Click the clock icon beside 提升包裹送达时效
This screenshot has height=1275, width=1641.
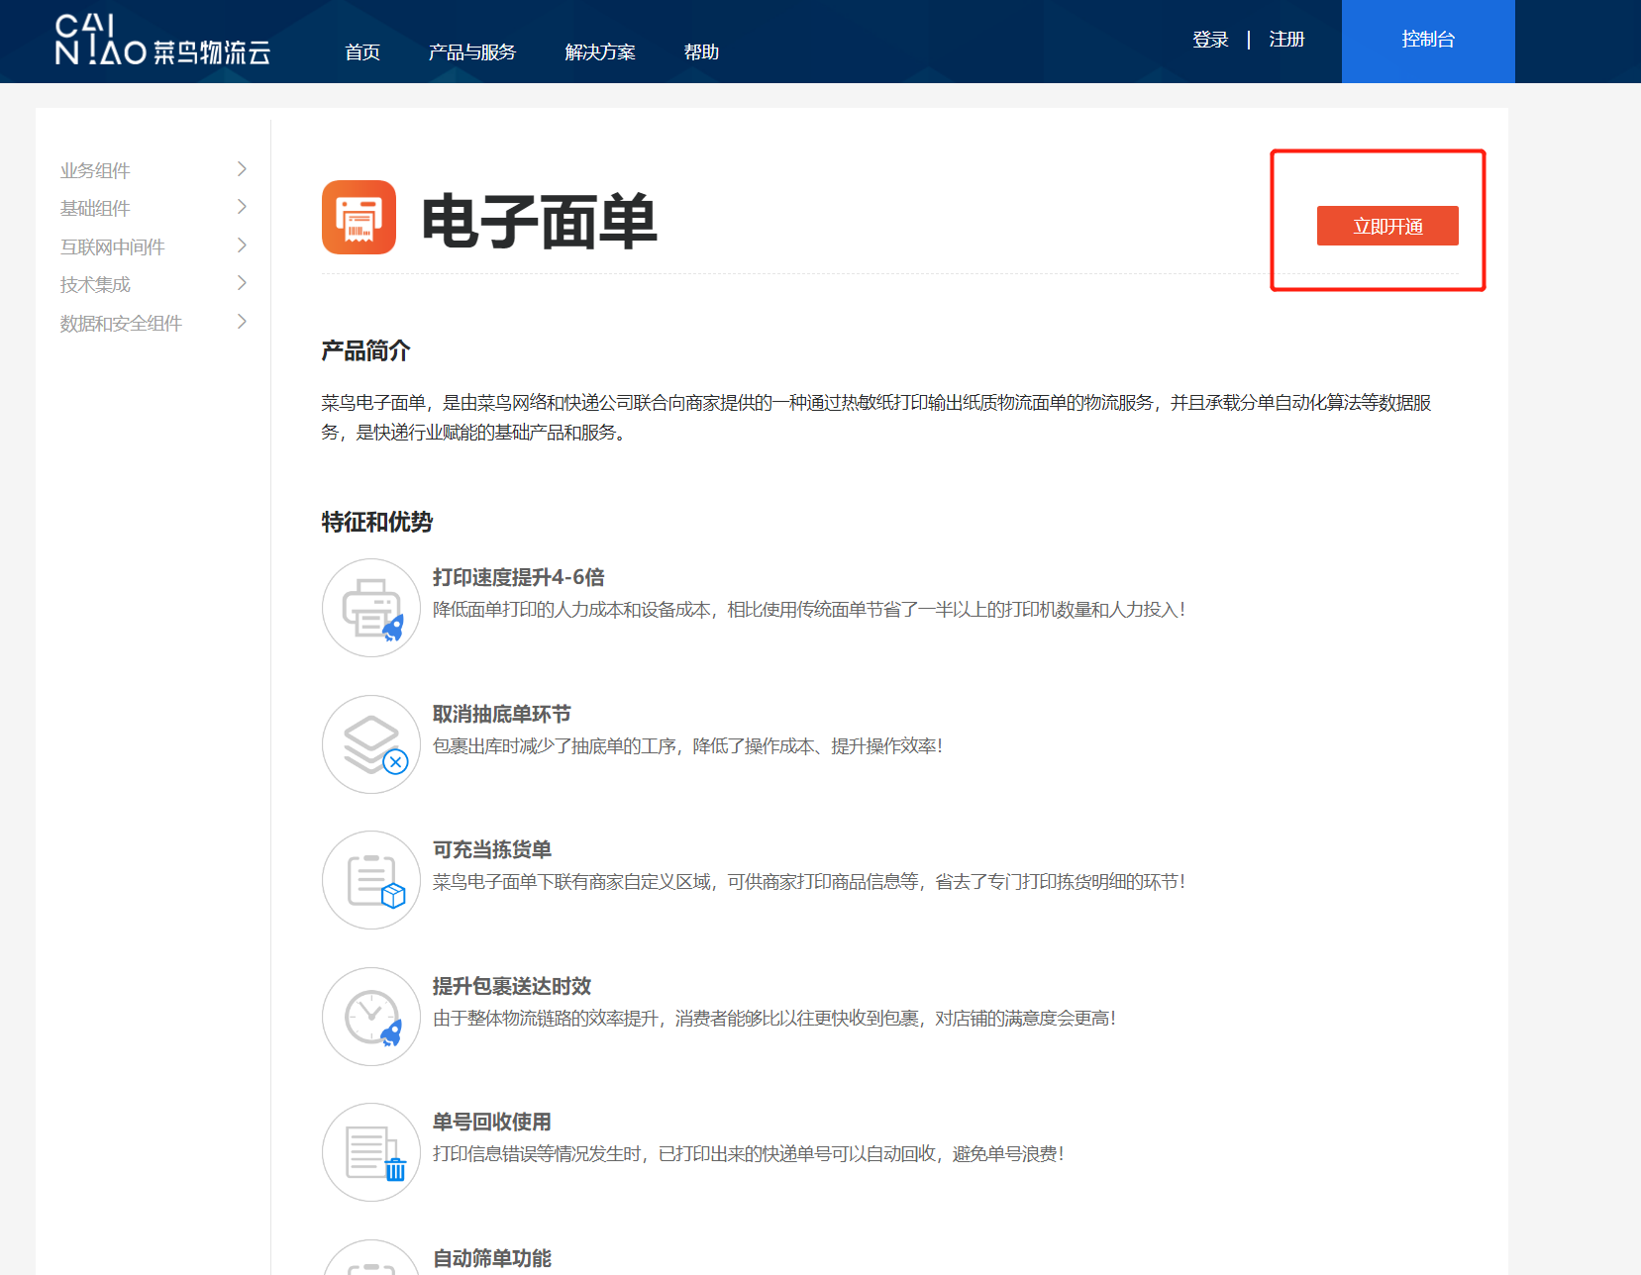(x=371, y=1017)
